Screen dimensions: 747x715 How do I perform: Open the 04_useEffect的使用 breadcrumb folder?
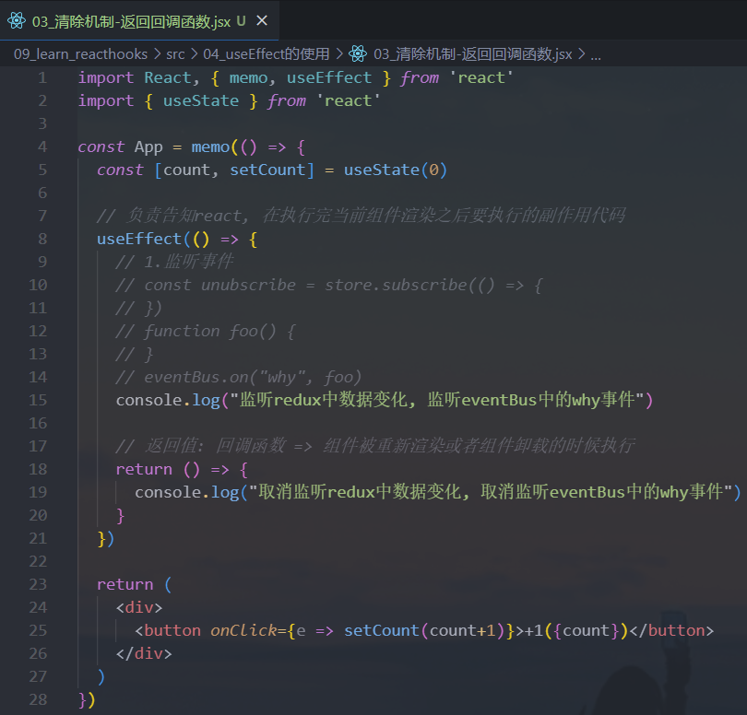coord(267,54)
